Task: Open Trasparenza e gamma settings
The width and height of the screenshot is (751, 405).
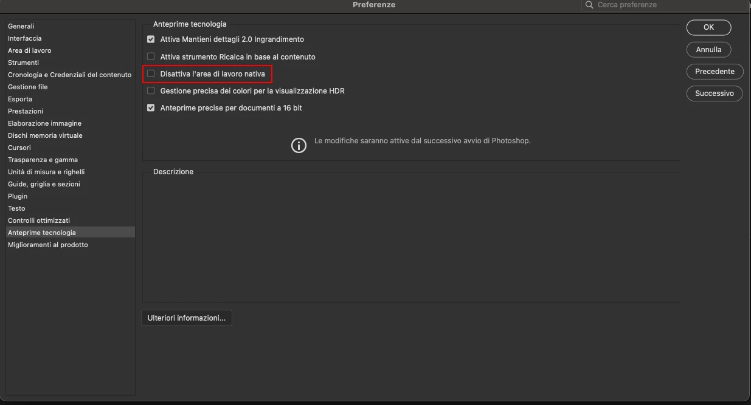Action: tap(71, 160)
